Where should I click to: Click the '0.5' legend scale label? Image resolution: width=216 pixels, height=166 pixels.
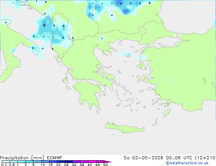click(x=12, y=165)
